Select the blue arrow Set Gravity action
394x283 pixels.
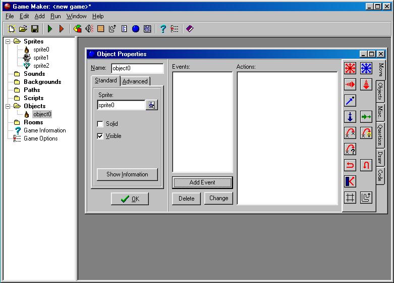point(350,117)
